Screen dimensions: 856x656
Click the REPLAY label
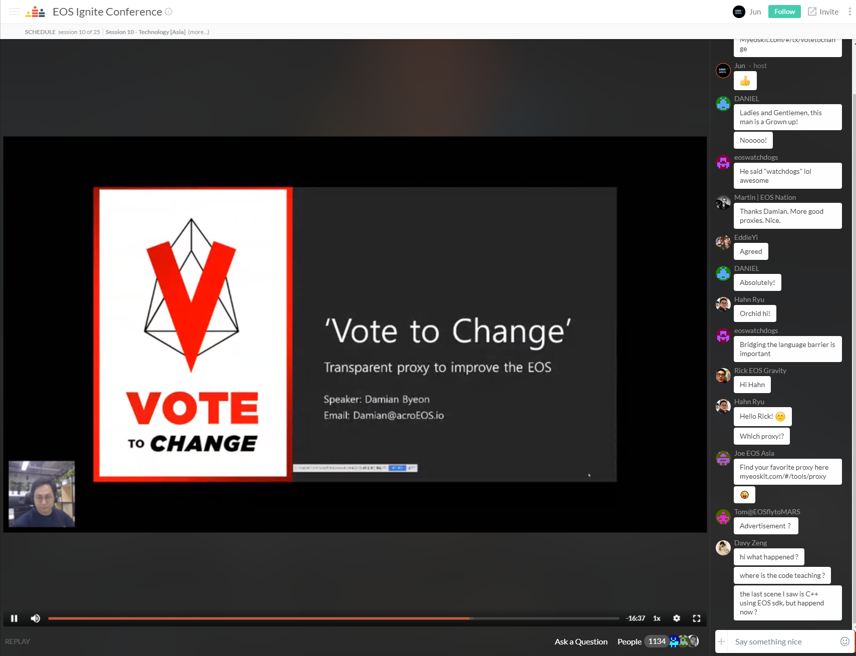pyautogui.click(x=18, y=641)
